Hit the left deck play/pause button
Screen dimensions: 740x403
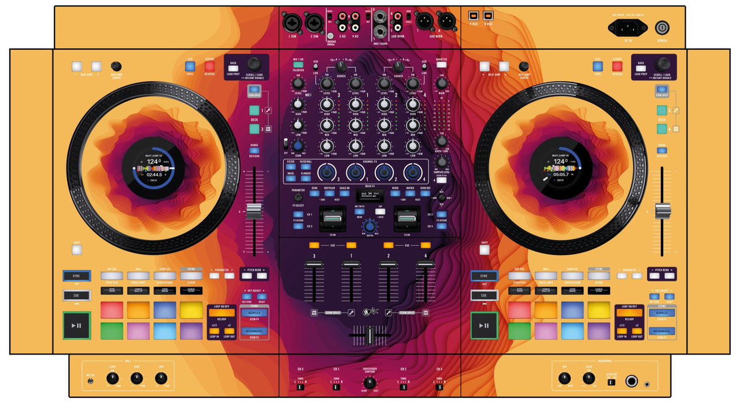click(x=77, y=326)
